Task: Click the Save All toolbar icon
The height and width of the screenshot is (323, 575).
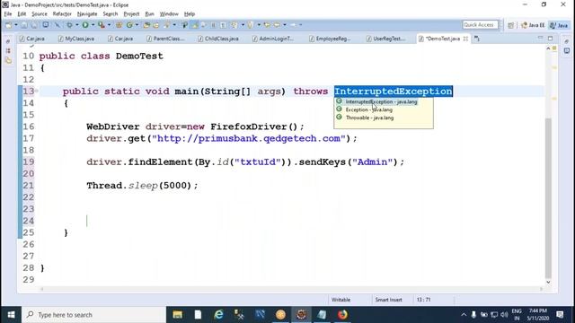Action: pyautogui.click(x=34, y=25)
